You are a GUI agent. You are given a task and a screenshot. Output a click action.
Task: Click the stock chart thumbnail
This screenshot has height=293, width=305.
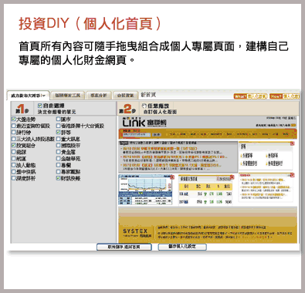click(x=145, y=190)
